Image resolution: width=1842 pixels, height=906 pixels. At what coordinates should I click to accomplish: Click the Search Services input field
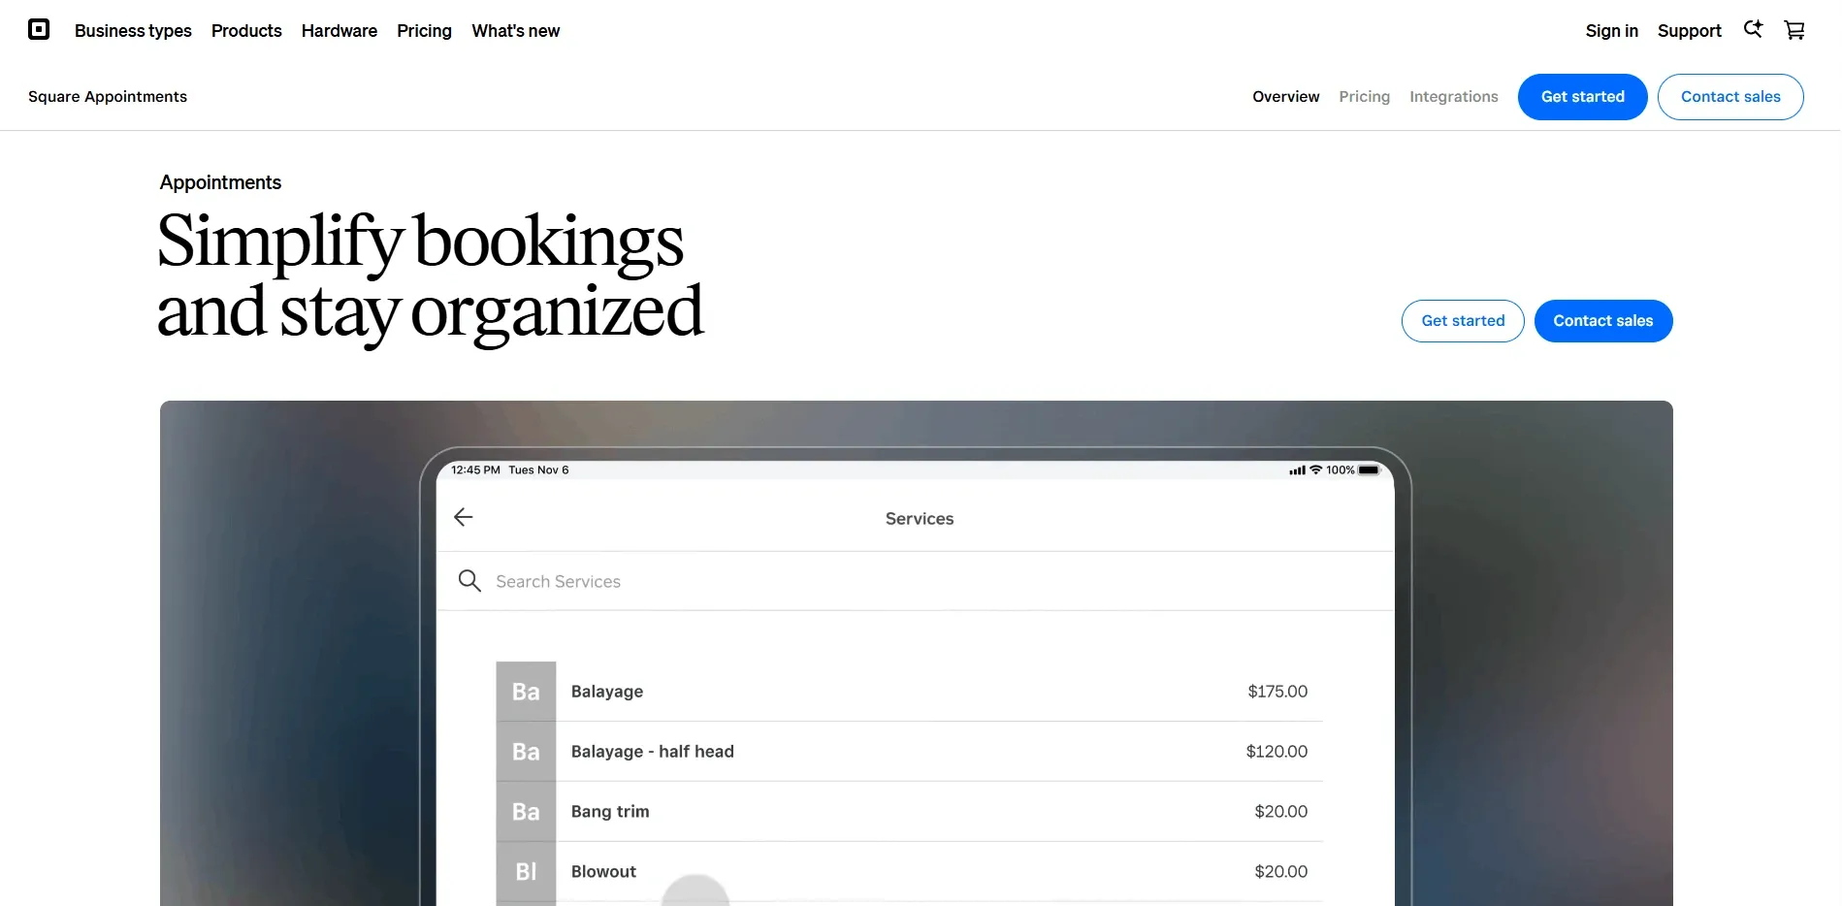[916, 581]
